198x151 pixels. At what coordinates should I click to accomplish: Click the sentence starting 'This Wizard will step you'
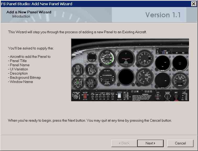(77, 32)
